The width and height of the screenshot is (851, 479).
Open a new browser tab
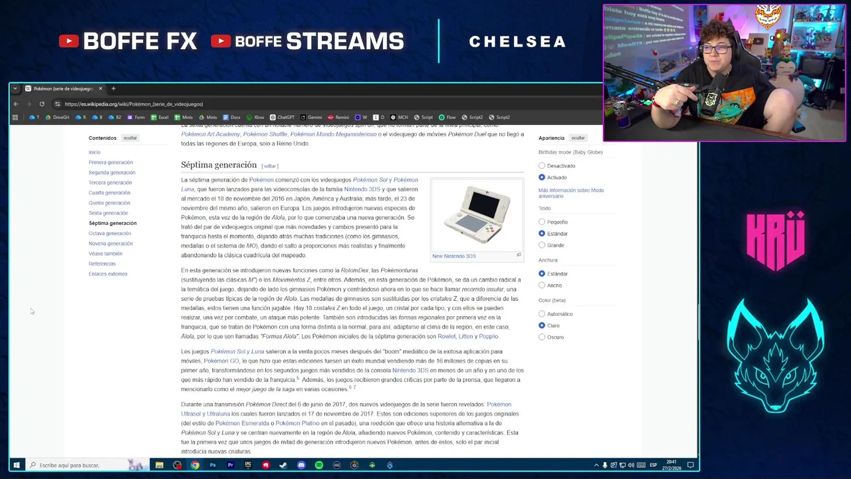(x=113, y=88)
